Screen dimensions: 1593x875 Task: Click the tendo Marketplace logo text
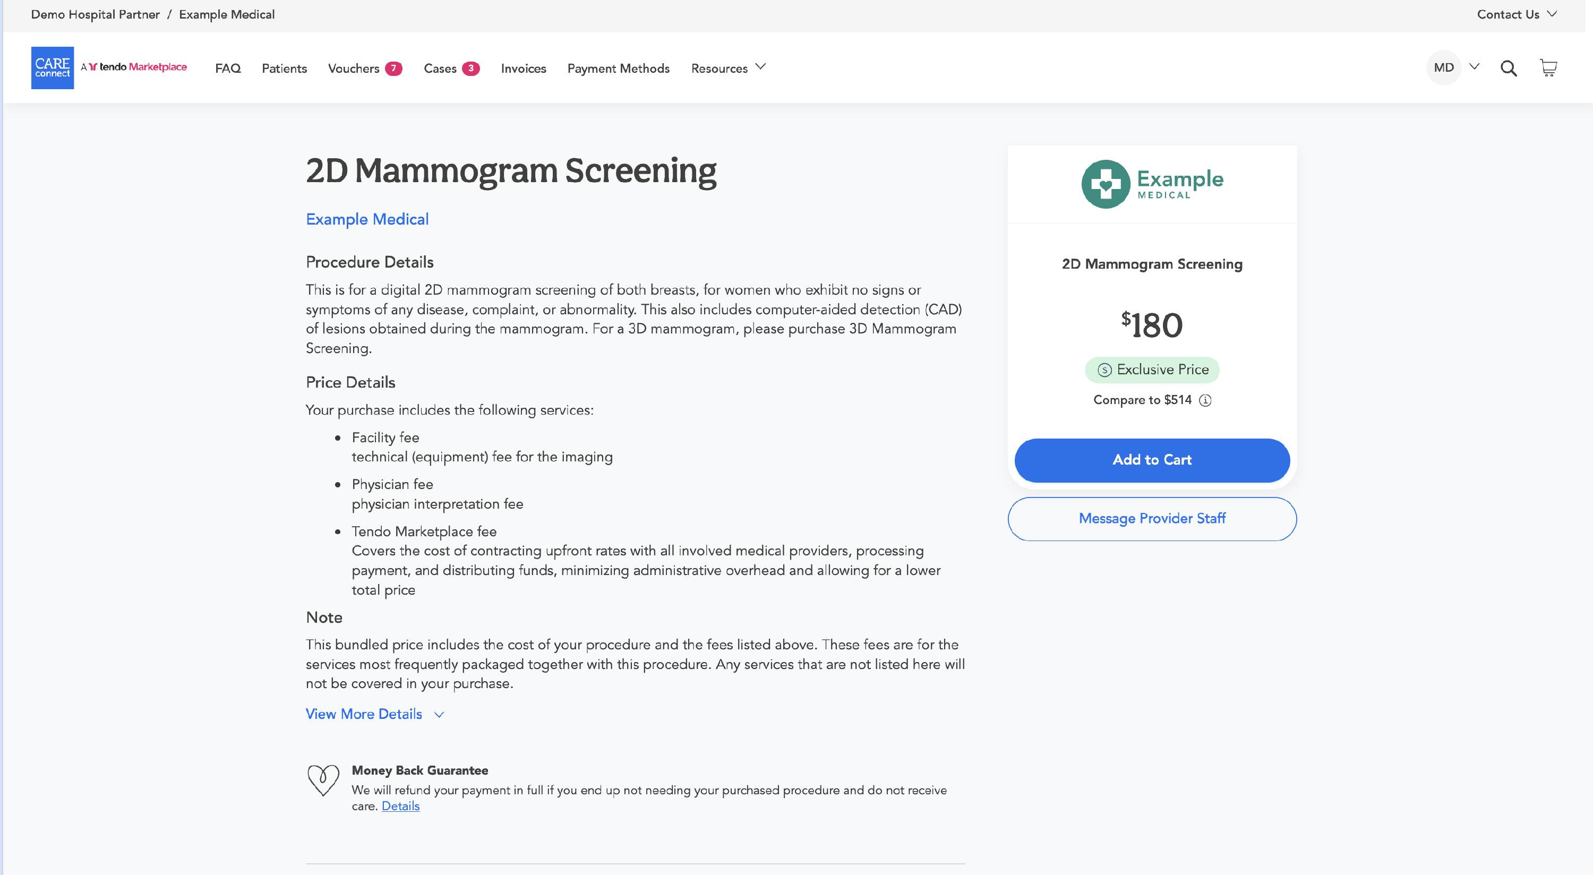coord(134,67)
